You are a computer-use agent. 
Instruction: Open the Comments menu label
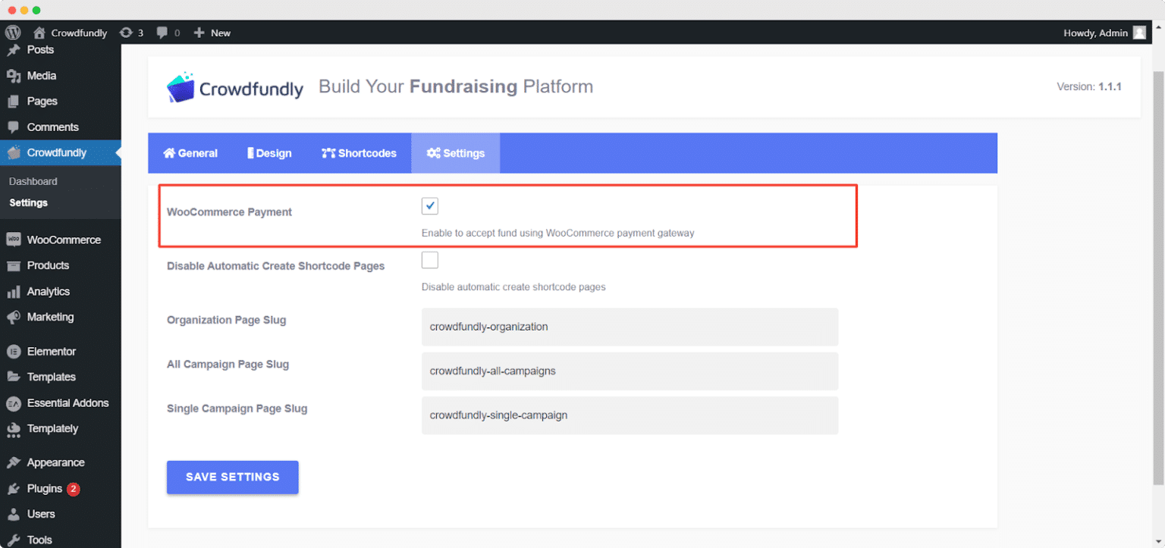click(53, 127)
